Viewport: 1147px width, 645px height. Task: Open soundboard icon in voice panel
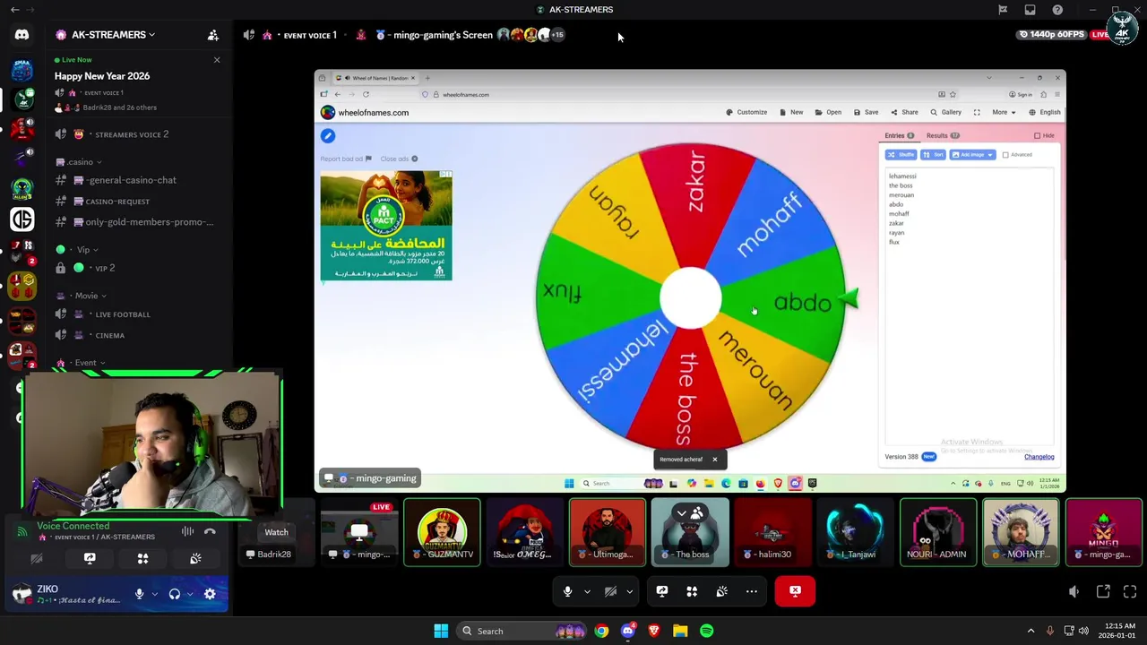[x=195, y=558]
